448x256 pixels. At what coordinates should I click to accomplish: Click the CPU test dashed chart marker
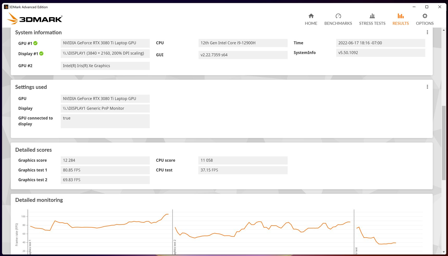(354, 231)
